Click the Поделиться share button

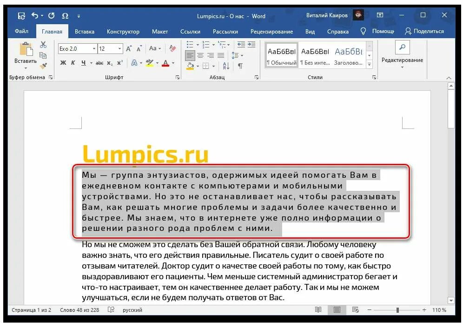pos(424,31)
